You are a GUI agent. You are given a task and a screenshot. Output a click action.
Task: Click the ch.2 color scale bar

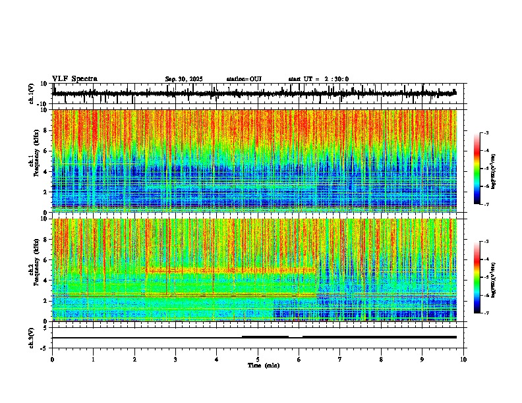pos(477,277)
